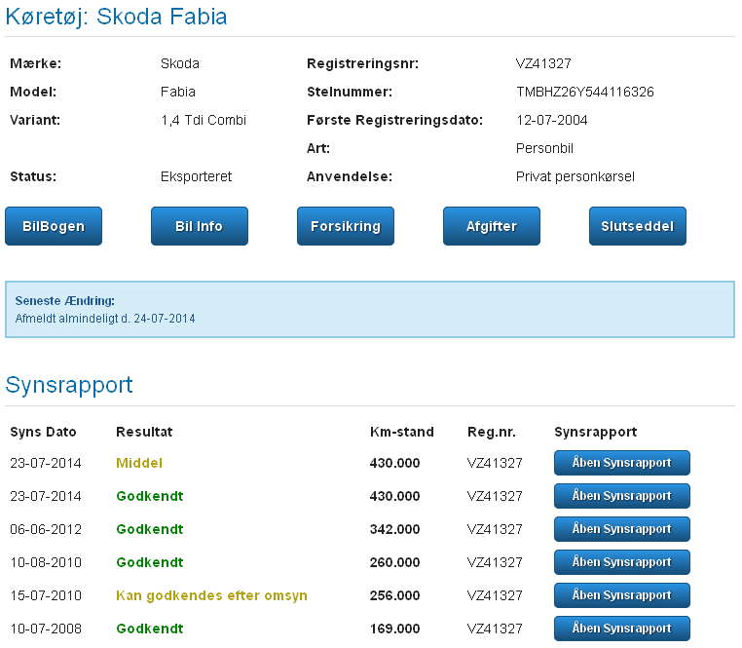Show Afgifter details
742x648 pixels.
coord(491,226)
